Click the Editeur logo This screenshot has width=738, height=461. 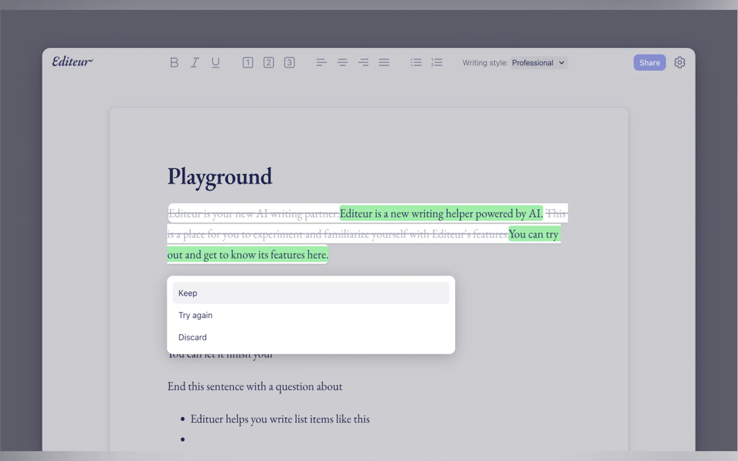(72, 62)
